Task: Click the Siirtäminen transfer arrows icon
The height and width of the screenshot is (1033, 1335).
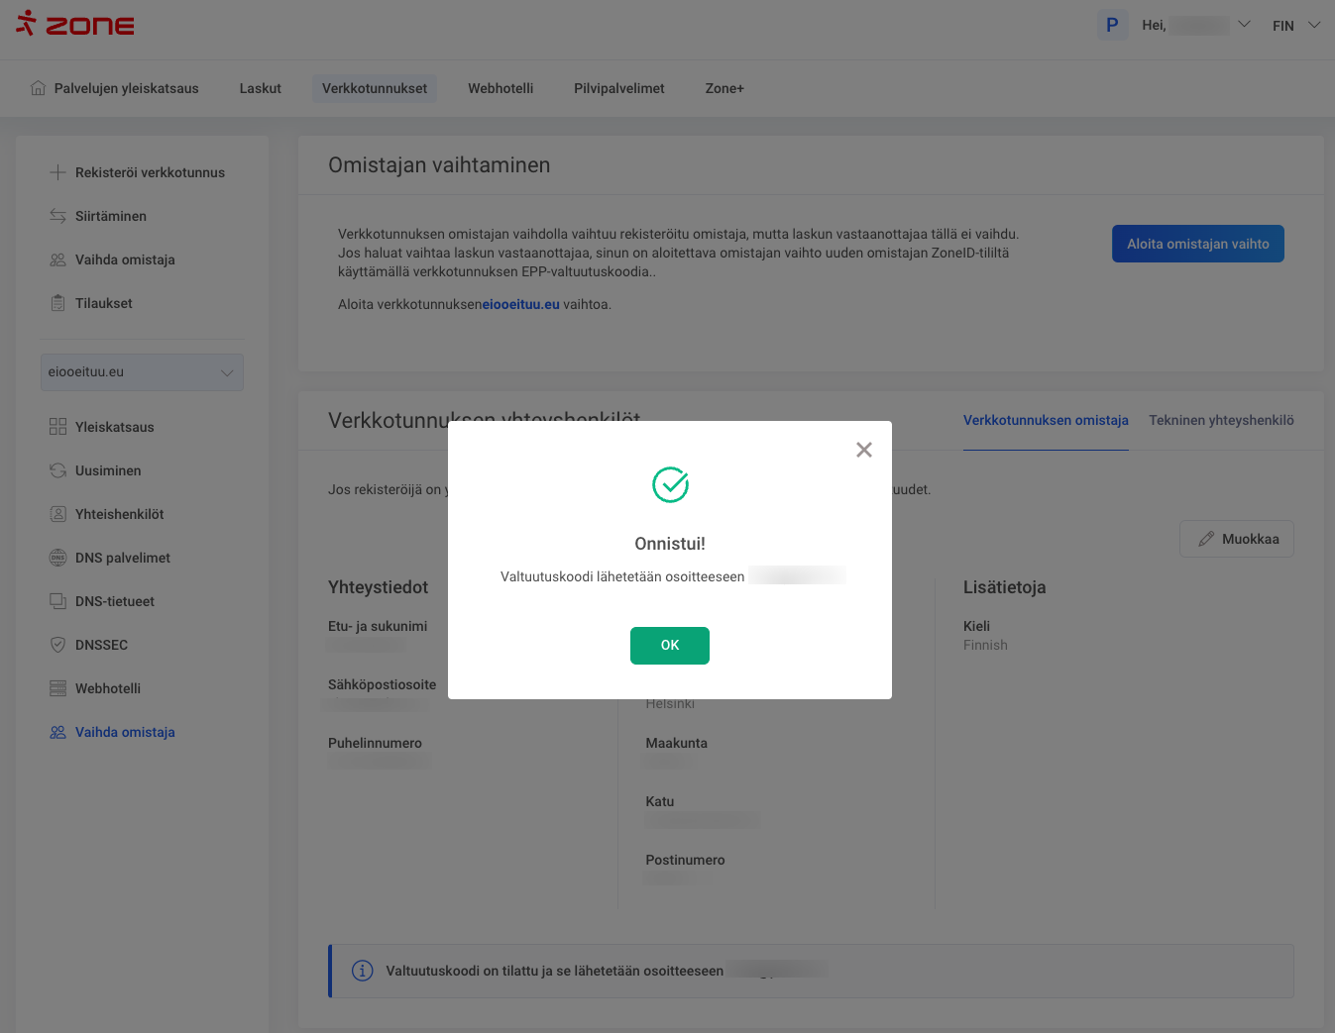Action: pos(57,216)
